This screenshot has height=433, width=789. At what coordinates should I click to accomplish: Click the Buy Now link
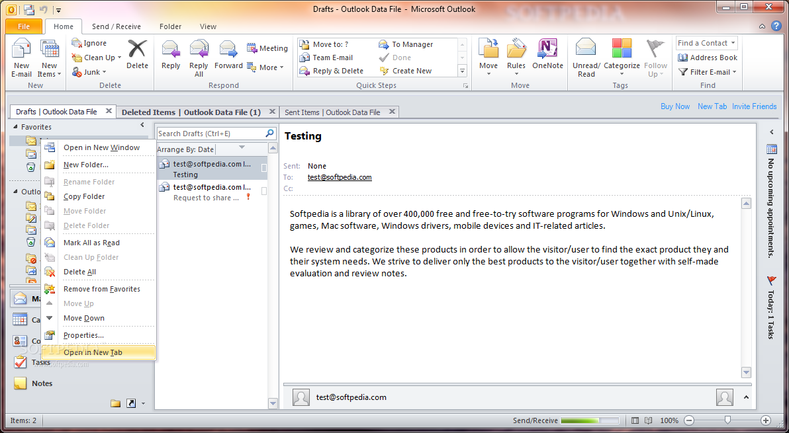[x=675, y=106]
